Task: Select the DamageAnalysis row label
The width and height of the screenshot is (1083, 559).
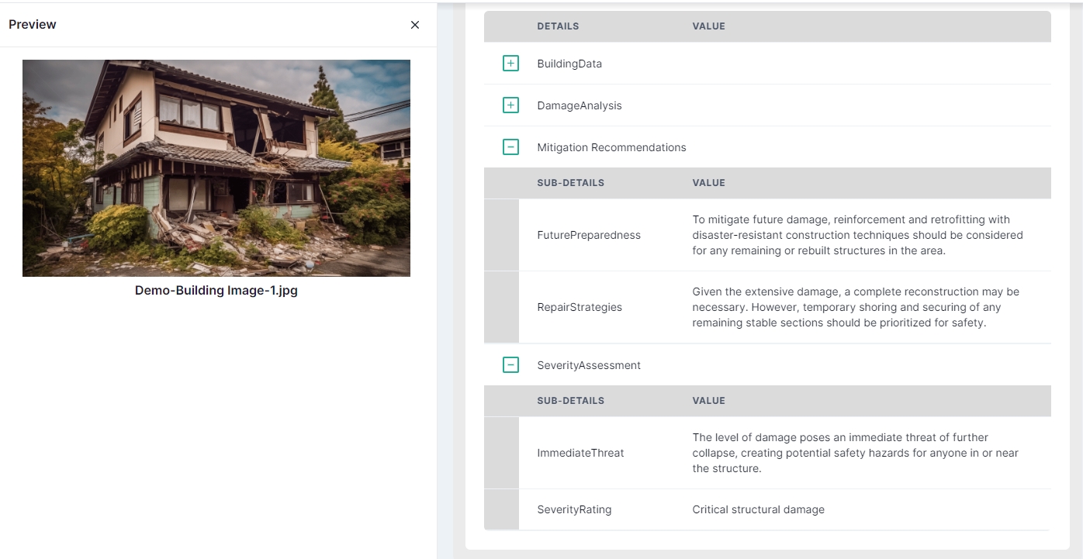Action: [x=580, y=105]
